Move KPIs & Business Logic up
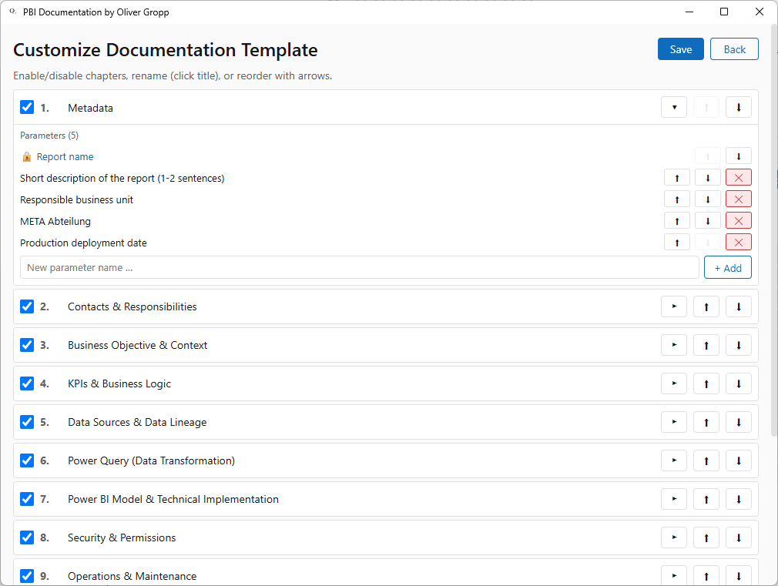The width and height of the screenshot is (778, 586). (706, 383)
